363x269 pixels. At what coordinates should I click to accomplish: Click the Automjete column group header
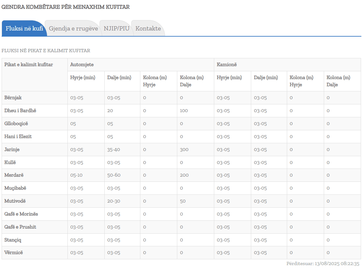82,65
